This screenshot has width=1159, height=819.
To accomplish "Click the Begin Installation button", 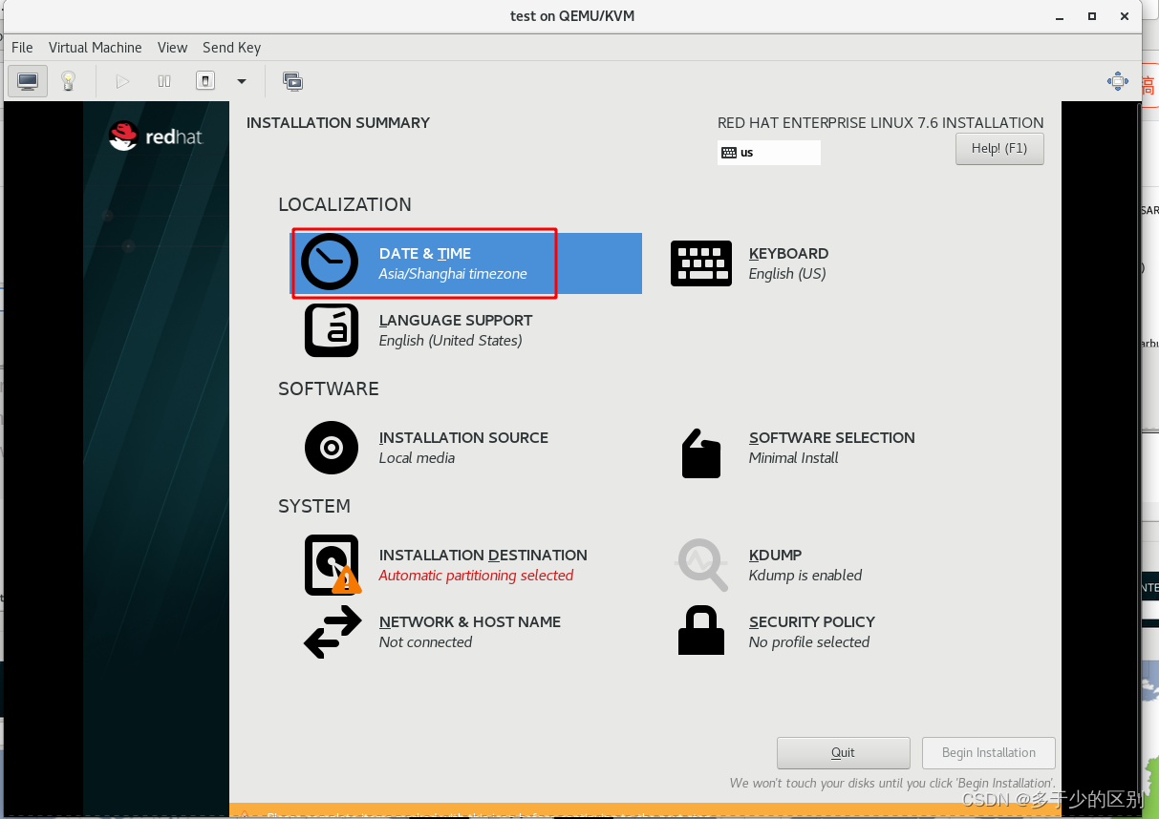I will pyautogui.click(x=988, y=752).
